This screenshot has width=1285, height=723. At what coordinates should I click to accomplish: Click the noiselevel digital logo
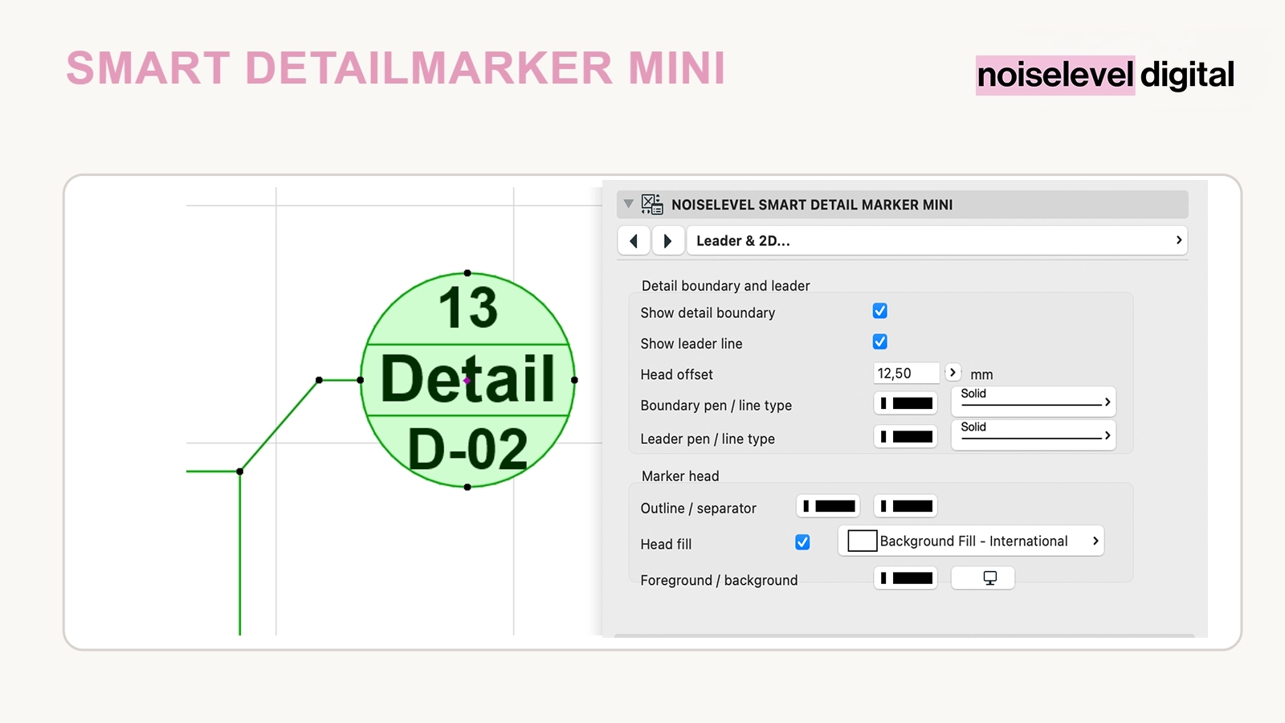1105,76
